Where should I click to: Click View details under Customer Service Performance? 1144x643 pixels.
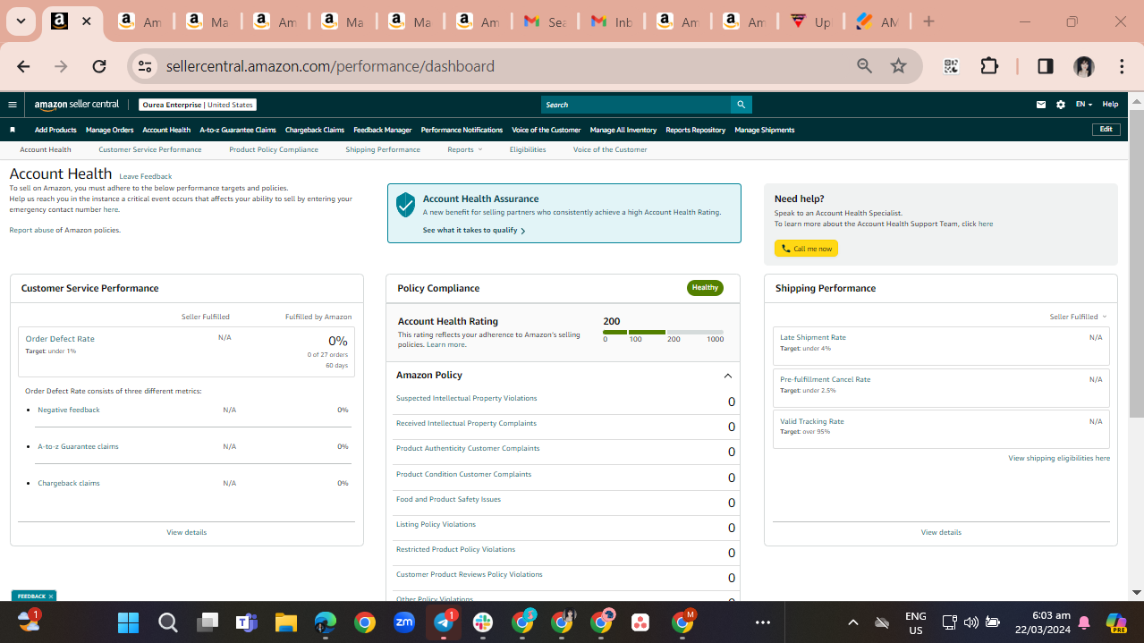pos(186,532)
